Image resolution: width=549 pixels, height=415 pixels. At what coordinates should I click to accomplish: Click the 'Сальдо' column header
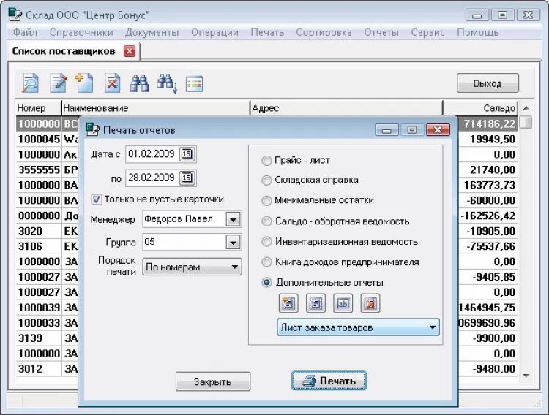click(480, 108)
